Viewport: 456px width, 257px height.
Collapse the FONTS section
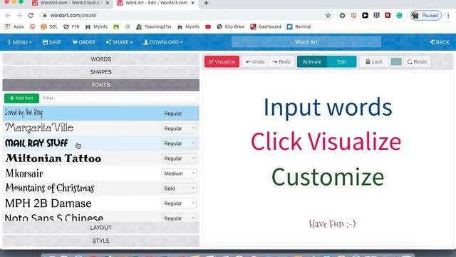click(x=101, y=85)
